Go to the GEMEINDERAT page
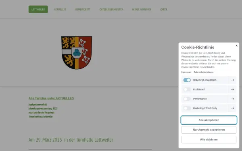Viewport: 242px width, 151px height. tap(83, 9)
